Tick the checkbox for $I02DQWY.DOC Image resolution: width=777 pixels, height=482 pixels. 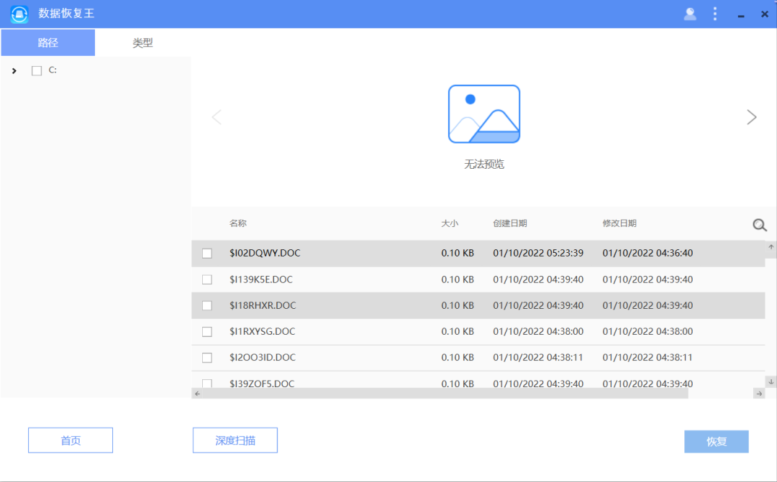click(207, 254)
